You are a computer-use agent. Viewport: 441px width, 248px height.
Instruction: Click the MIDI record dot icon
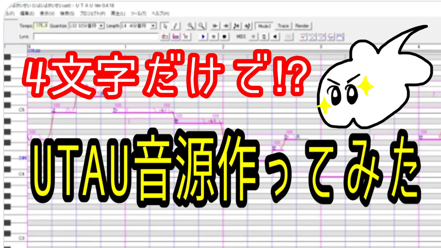[254, 37]
